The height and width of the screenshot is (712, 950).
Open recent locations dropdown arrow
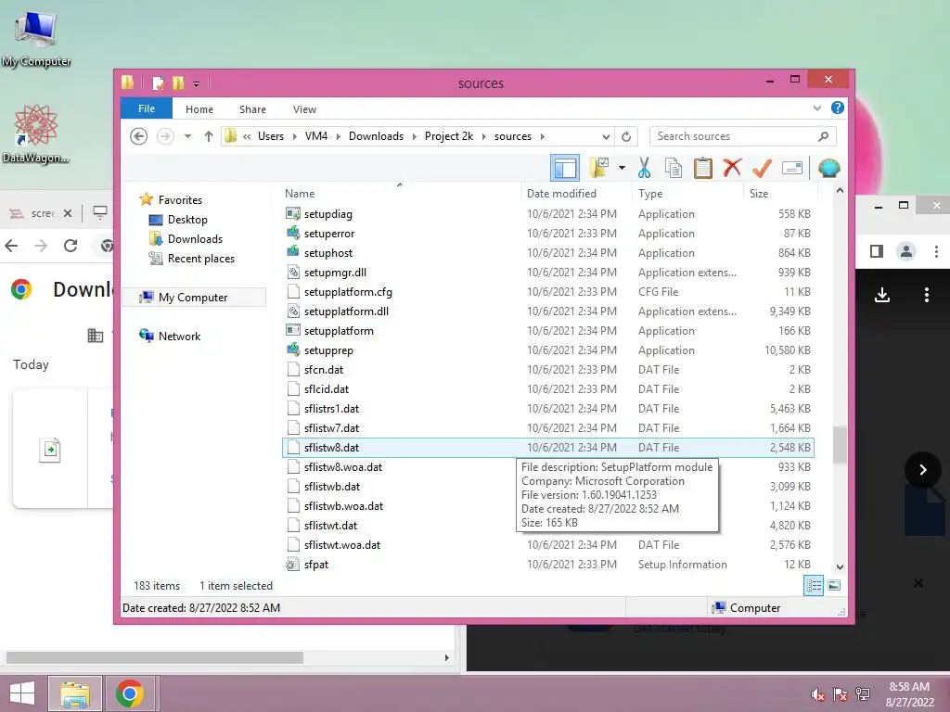[x=187, y=136]
